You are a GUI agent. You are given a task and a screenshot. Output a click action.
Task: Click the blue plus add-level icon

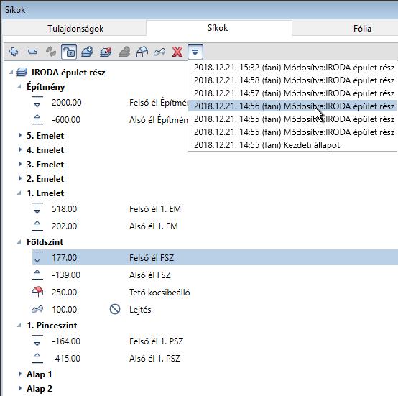[x=14, y=52]
